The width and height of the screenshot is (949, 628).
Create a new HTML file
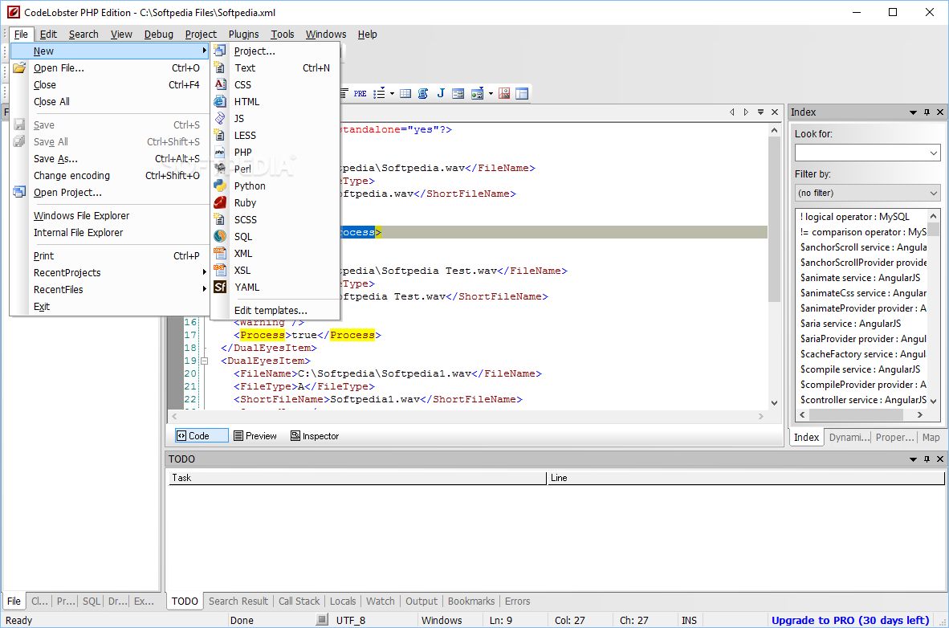[x=246, y=102]
